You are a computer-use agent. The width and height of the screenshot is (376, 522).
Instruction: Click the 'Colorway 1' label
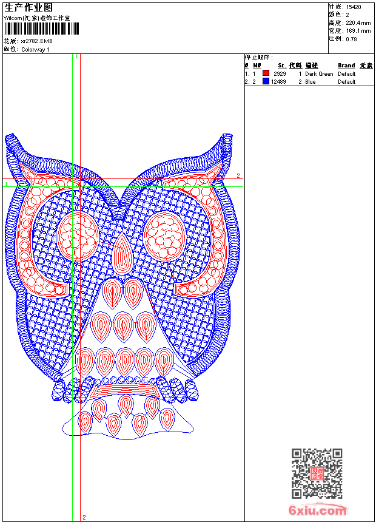[35, 50]
